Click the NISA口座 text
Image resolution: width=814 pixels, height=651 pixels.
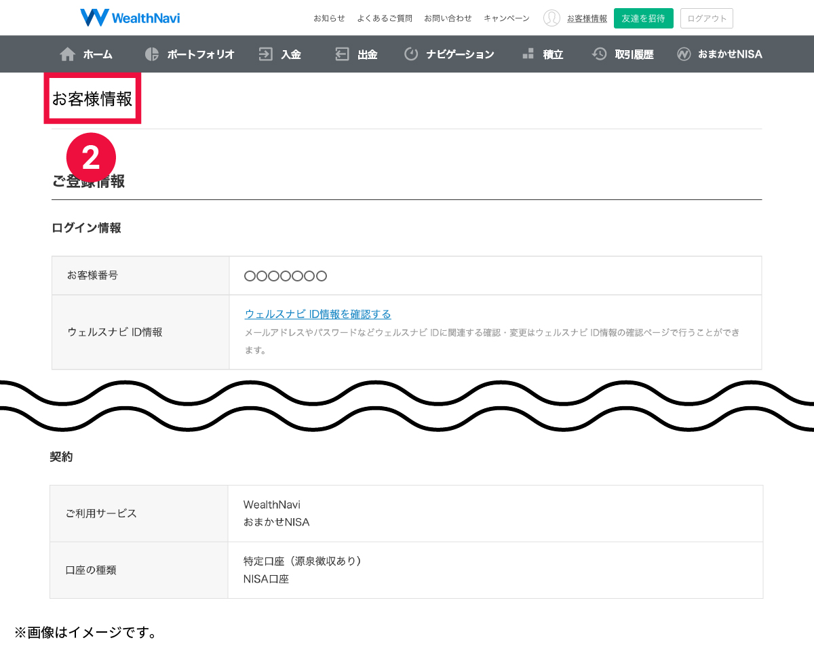[x=266, y=579]
